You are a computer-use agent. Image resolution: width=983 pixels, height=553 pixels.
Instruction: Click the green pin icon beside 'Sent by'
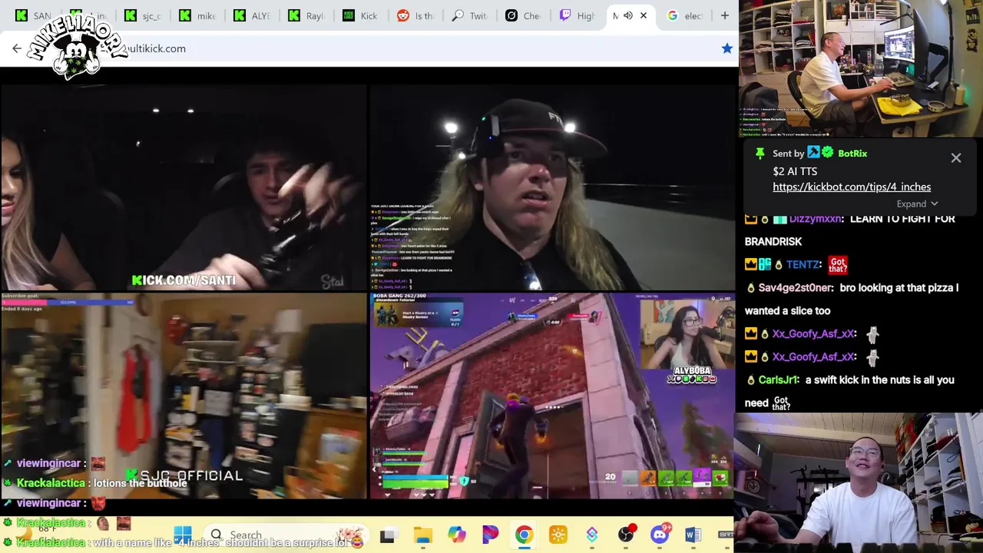click(760, 153)
